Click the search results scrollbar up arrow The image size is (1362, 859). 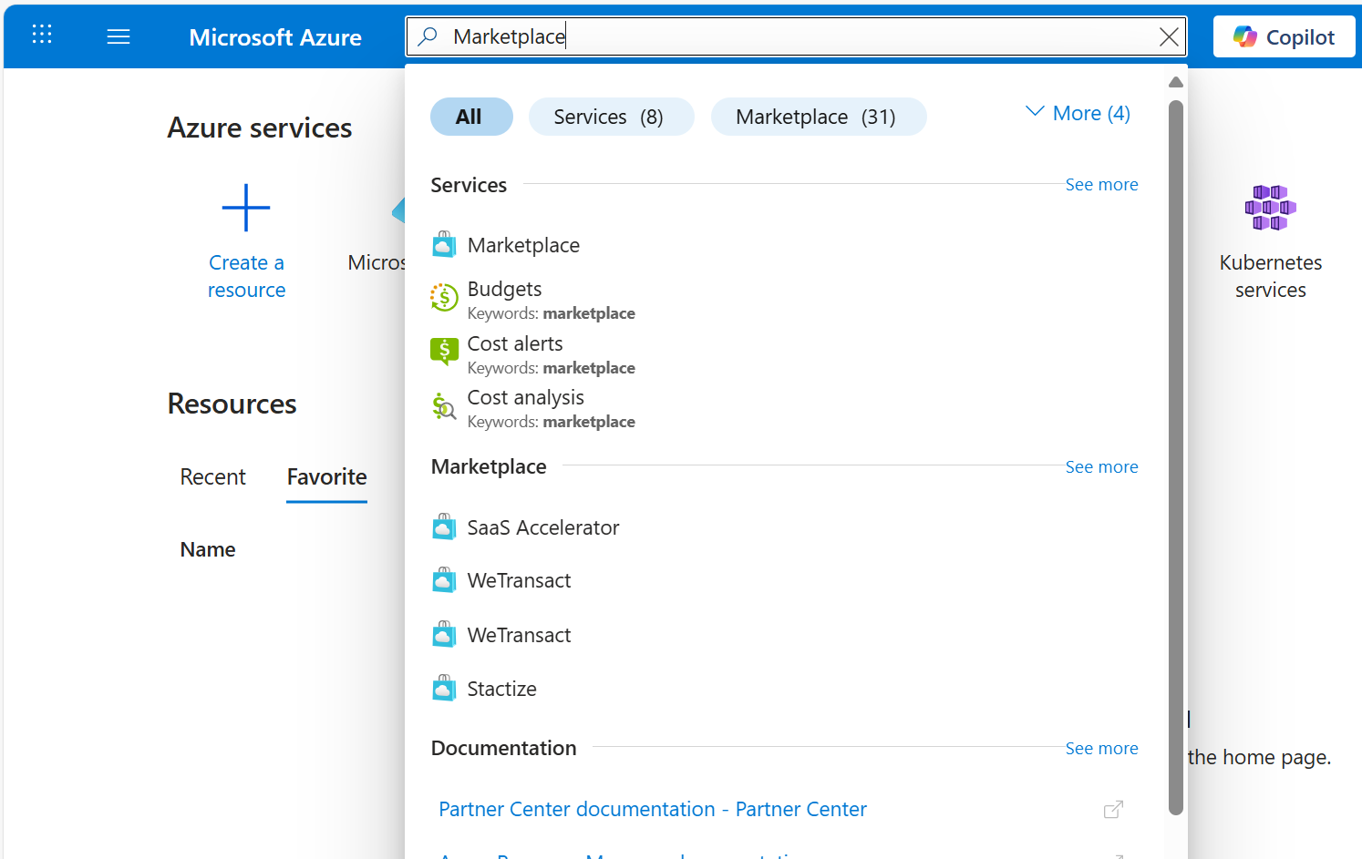pos(1176,82)
